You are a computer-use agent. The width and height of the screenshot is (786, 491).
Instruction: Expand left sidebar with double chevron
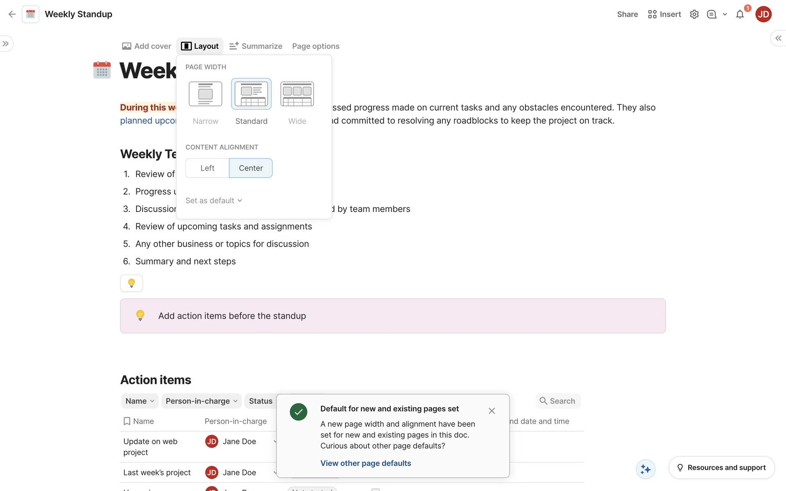point(6,44)
